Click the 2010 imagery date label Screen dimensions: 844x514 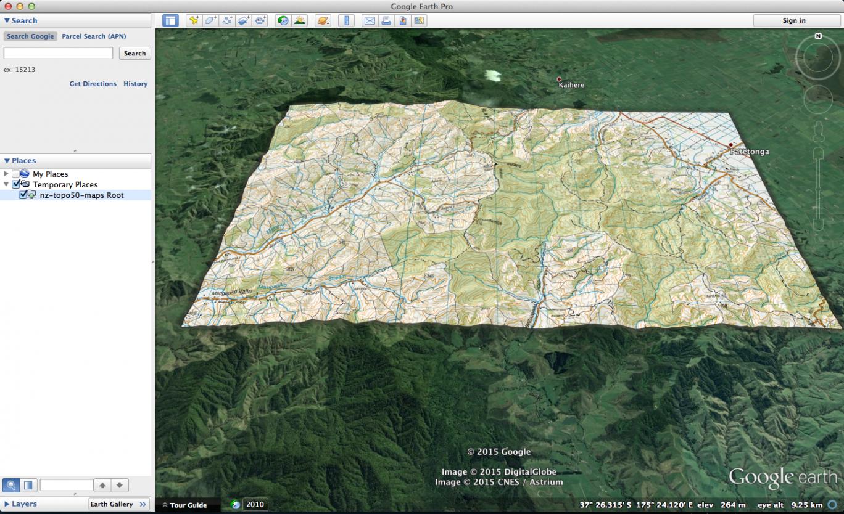tap(255, 505)
